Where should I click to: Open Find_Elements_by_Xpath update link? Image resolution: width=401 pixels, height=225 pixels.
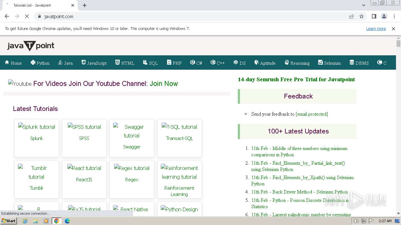point(302,181)
